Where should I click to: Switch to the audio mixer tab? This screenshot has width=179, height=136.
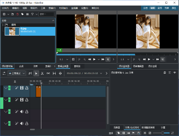click(x=117, y=127)
